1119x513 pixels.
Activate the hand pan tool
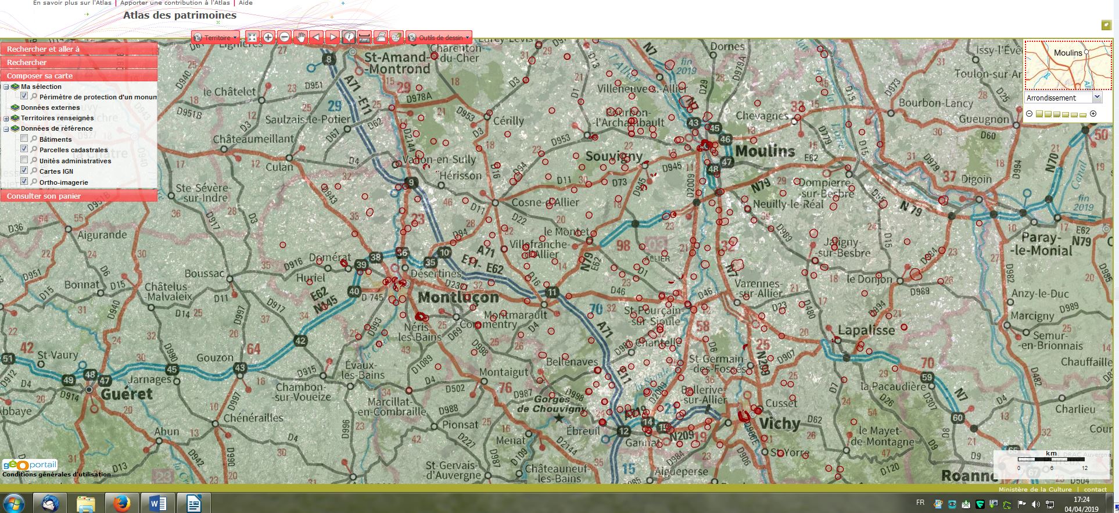click(x=300, y=37)
